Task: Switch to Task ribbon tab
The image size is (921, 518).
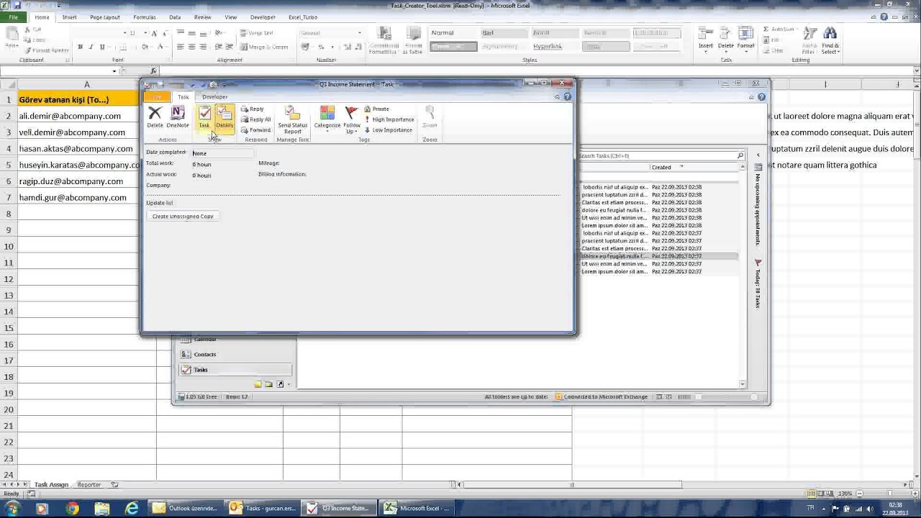Action: 183,96
